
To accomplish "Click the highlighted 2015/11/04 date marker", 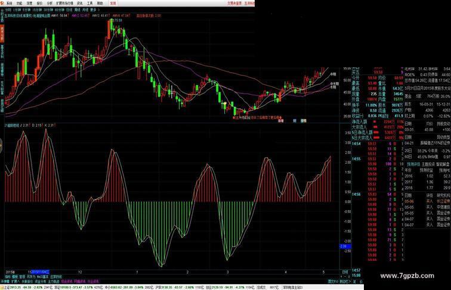I will (x=40, y=272).
